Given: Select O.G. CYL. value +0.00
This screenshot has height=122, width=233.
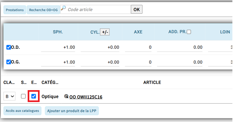Looking at the screenshot, I should click(x=100, y=62).
